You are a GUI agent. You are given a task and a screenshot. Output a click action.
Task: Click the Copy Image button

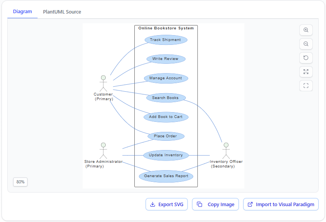pyautogui.click(x=215, y=204)
